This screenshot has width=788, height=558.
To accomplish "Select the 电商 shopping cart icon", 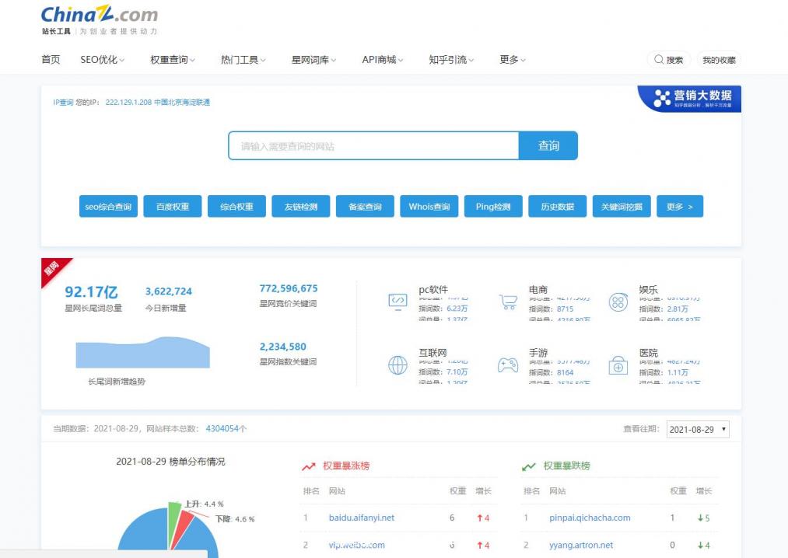I will click(x=508, y=302).
